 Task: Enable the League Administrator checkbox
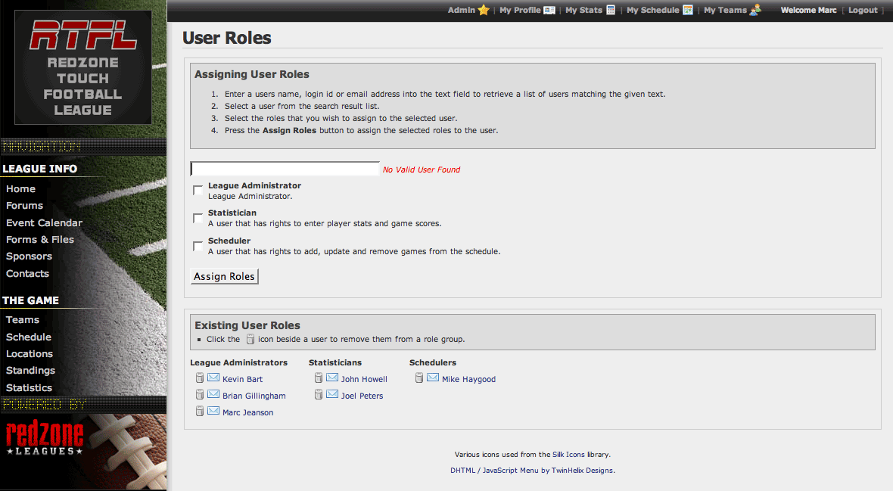tap(198, 190)
